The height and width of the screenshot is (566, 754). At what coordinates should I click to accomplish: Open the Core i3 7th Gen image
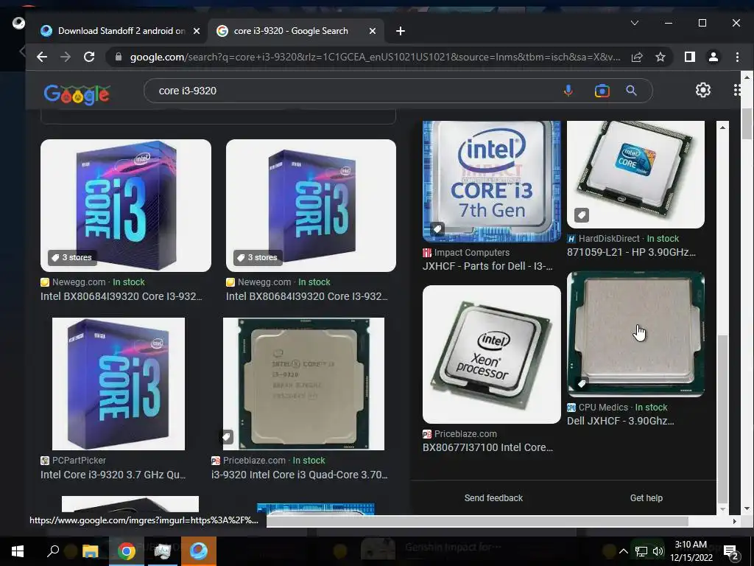(491, 181)
